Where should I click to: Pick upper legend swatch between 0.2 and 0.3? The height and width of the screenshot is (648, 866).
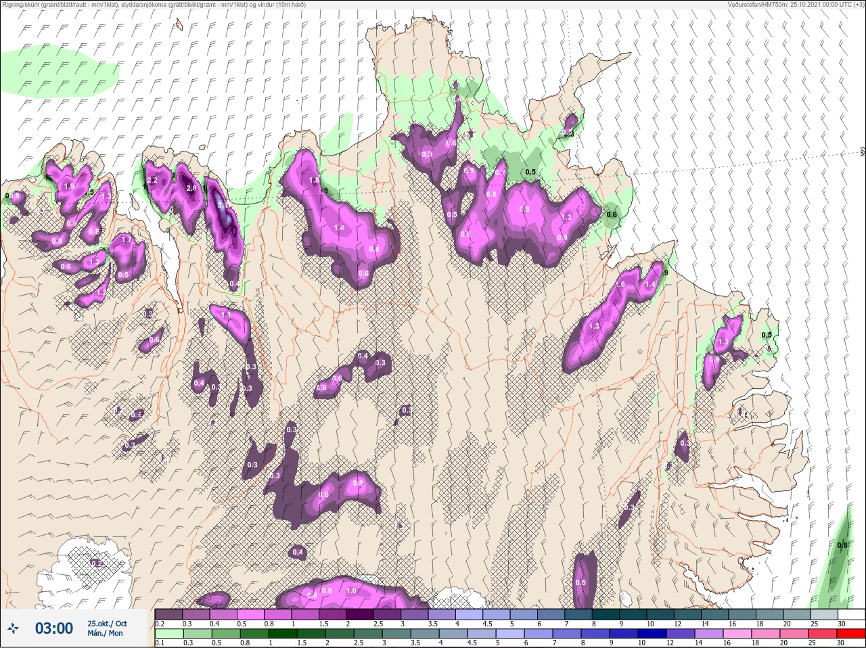click(168, 614)
